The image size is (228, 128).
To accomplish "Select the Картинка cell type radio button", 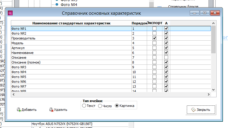I will (x=117, y=106).
